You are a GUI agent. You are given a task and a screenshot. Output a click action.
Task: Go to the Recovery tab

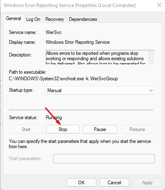tap(55, 19)
